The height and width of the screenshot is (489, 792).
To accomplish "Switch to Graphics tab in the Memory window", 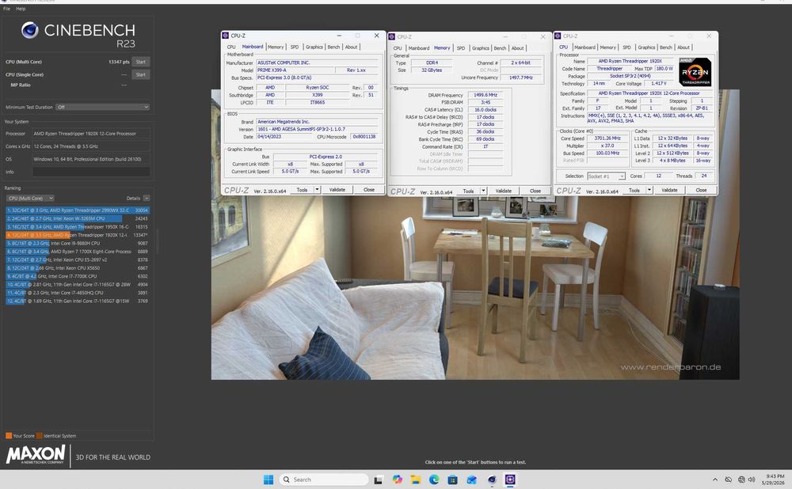I will pyautogui.click(x=481, y=48).
